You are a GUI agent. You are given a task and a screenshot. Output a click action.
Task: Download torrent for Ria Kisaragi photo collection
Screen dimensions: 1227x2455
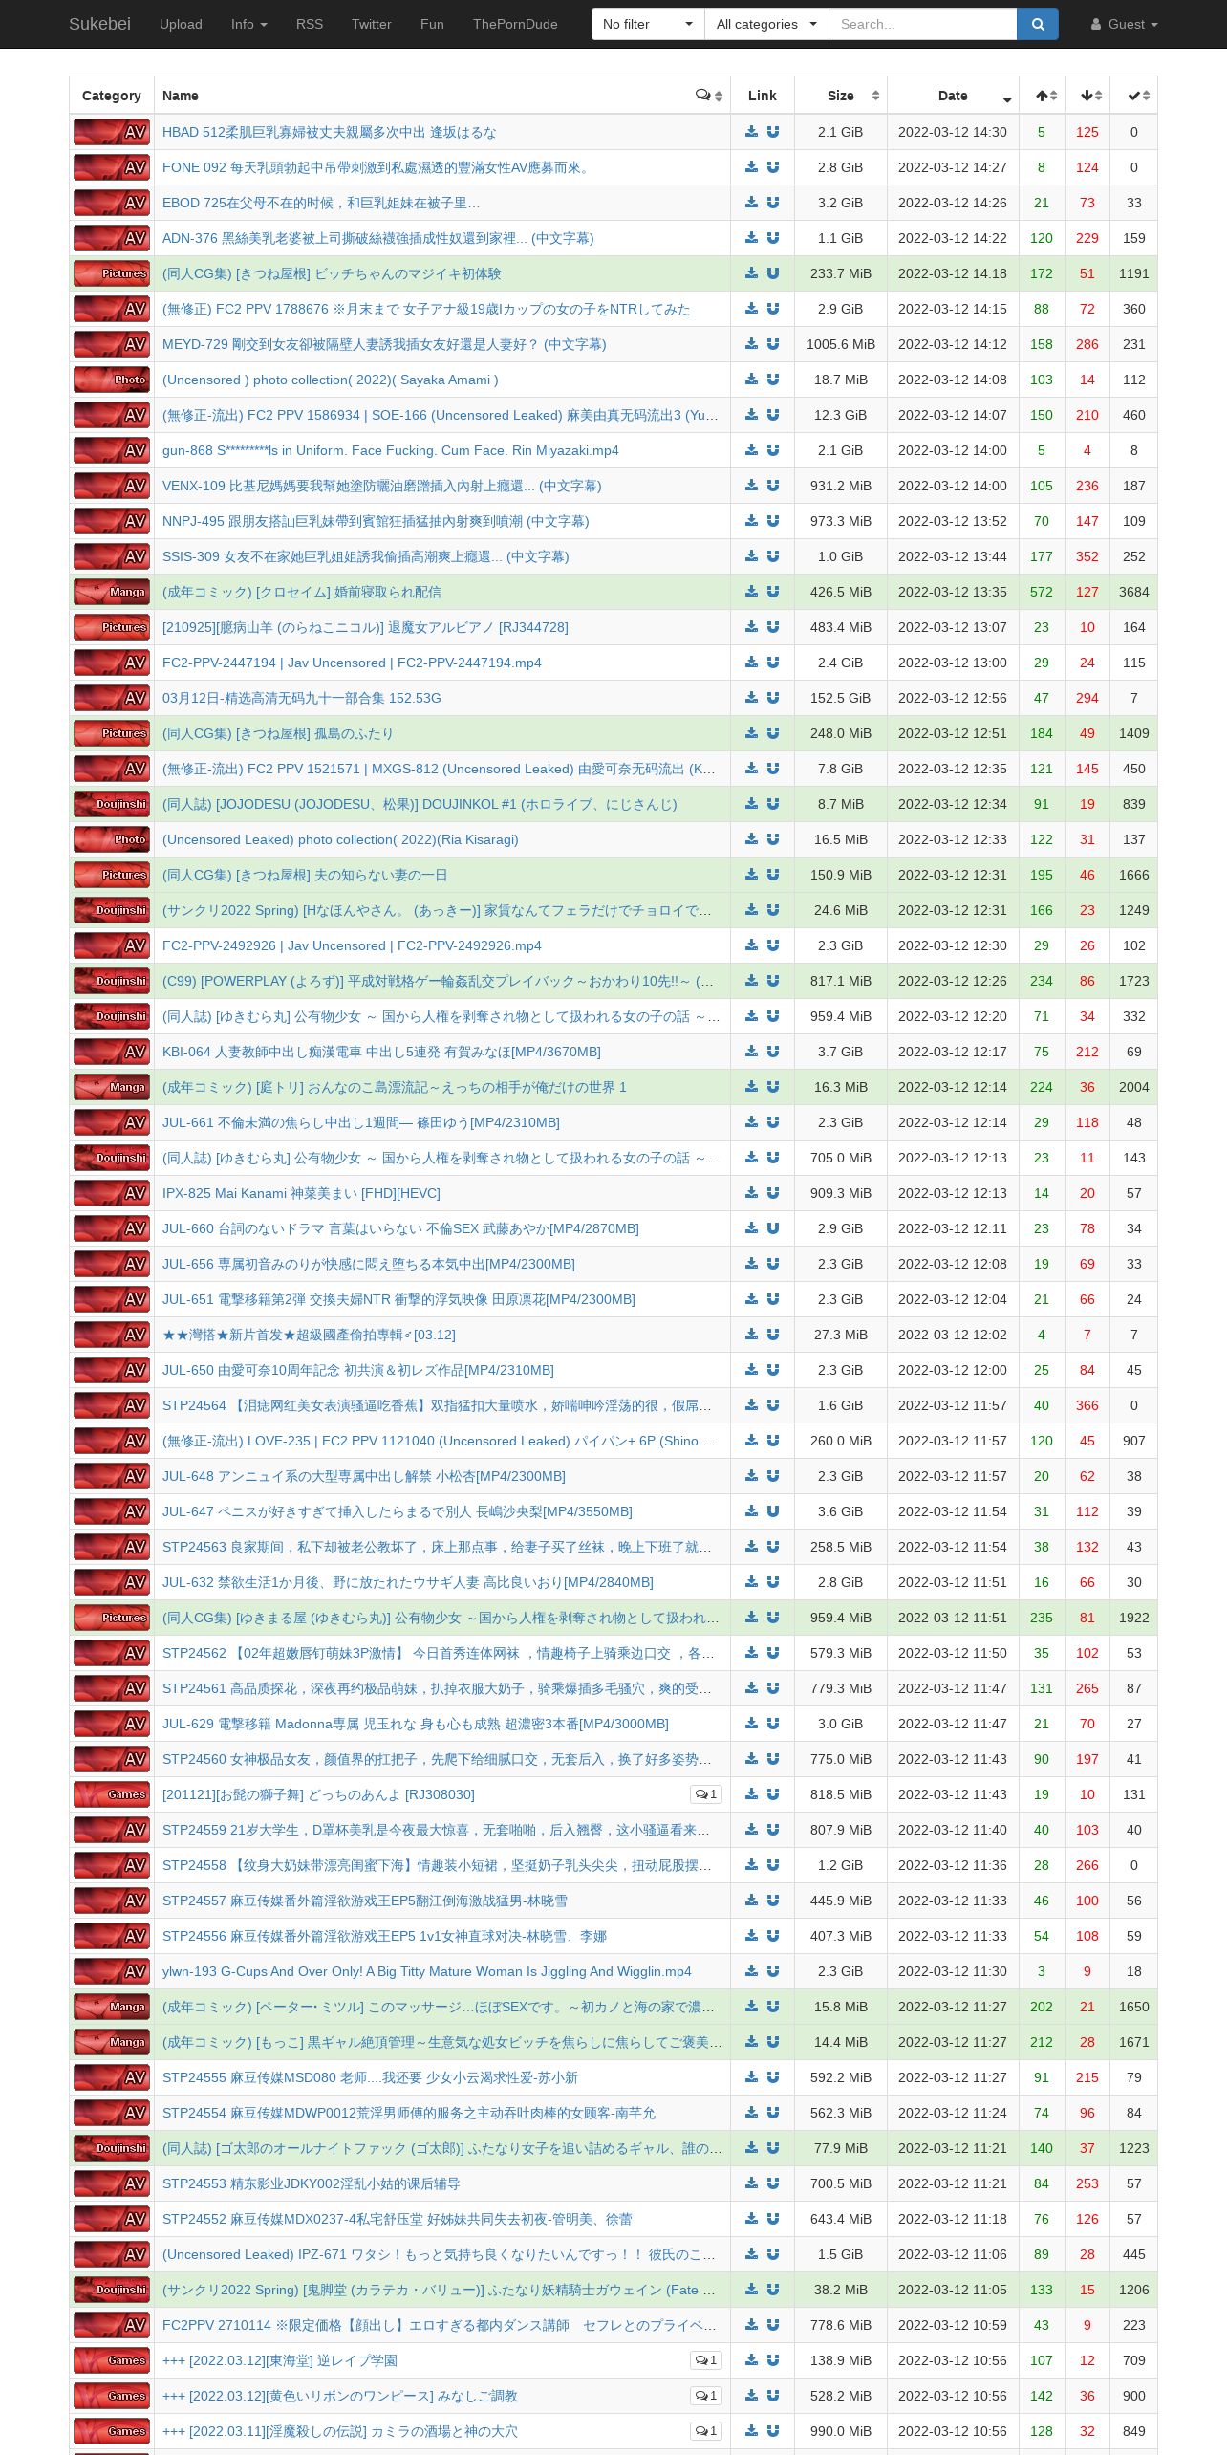click(x=752, y=839)
